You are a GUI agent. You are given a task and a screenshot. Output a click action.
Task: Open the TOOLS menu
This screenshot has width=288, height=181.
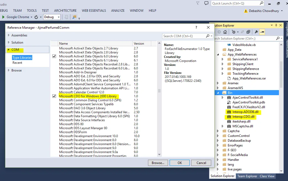pyautogui.click(x=32, y=11)
